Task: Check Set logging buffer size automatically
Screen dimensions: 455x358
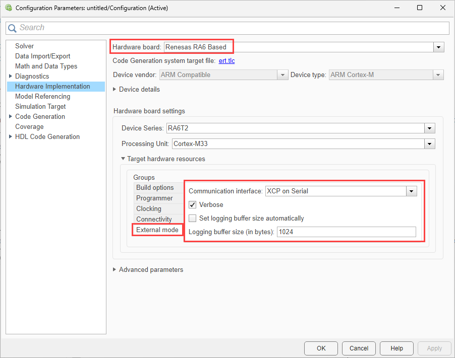Action: coord(193,219)
